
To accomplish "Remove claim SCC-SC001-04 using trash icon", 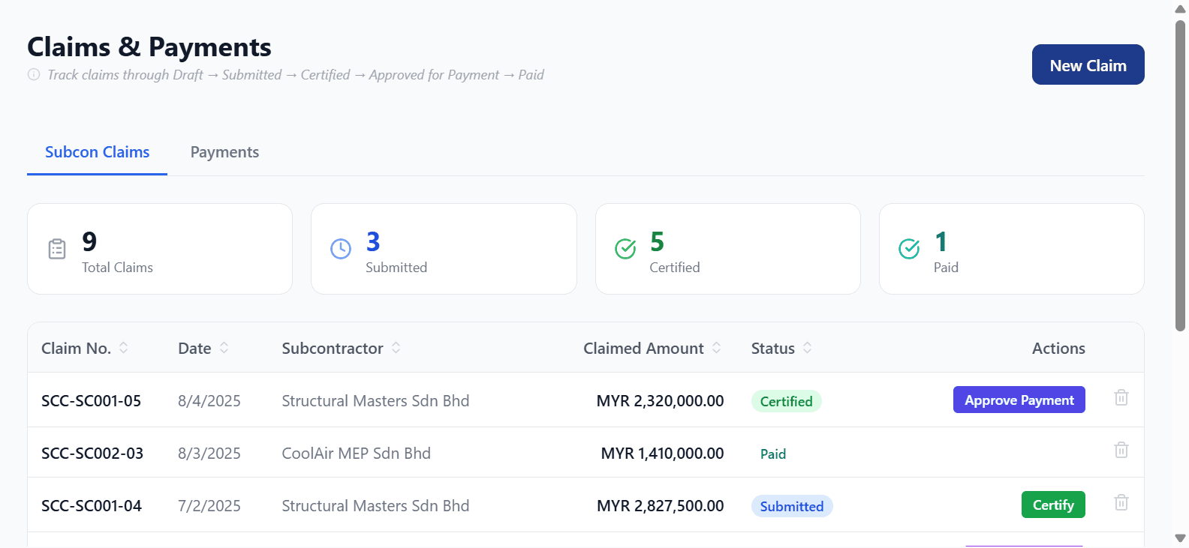I will [x=1121, y=502].
